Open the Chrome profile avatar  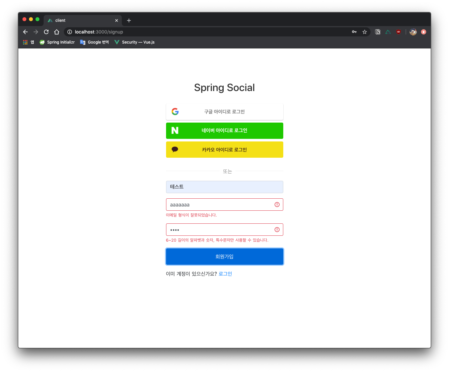coord(413,32)
